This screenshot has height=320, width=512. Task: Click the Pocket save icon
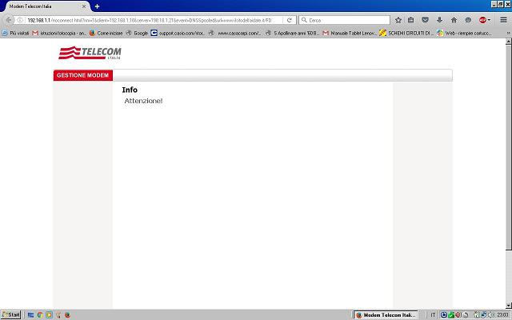coord(425,20)
